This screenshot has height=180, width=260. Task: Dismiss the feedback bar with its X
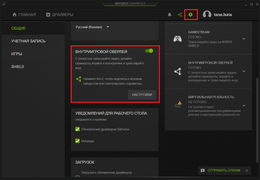[x=247, y=171]
